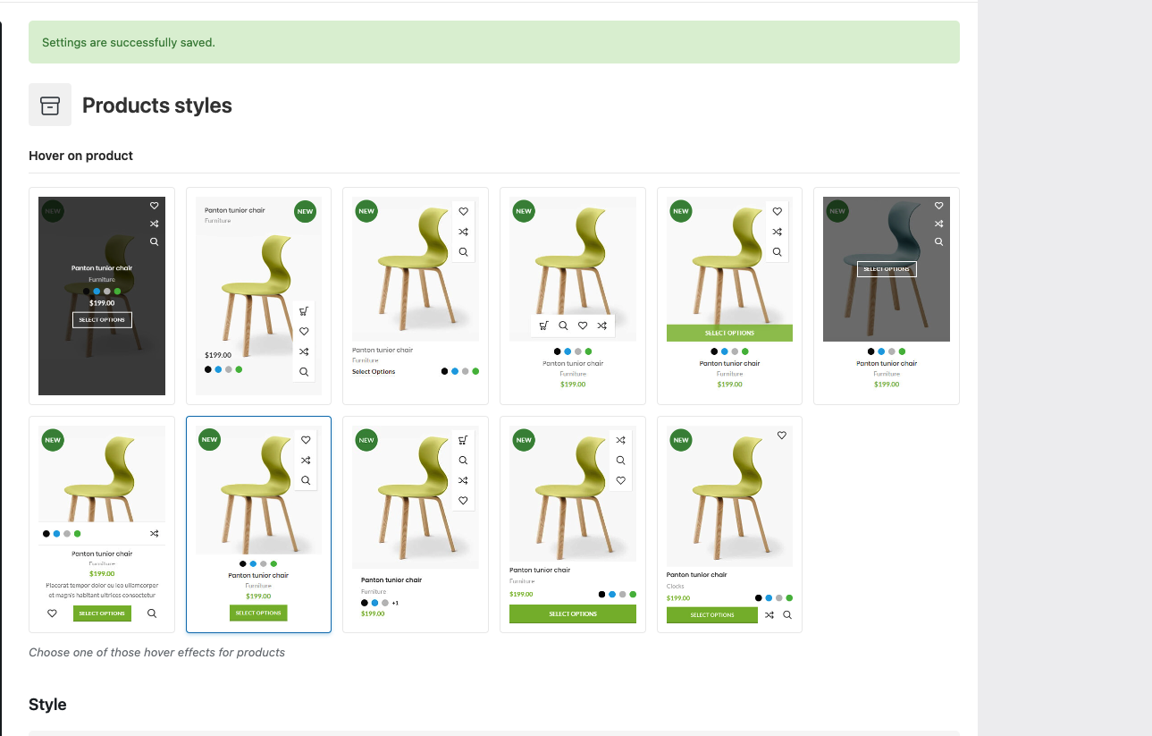Click magnifier icon in the title-above-chair preview
1152x736 pixels.
304,371
